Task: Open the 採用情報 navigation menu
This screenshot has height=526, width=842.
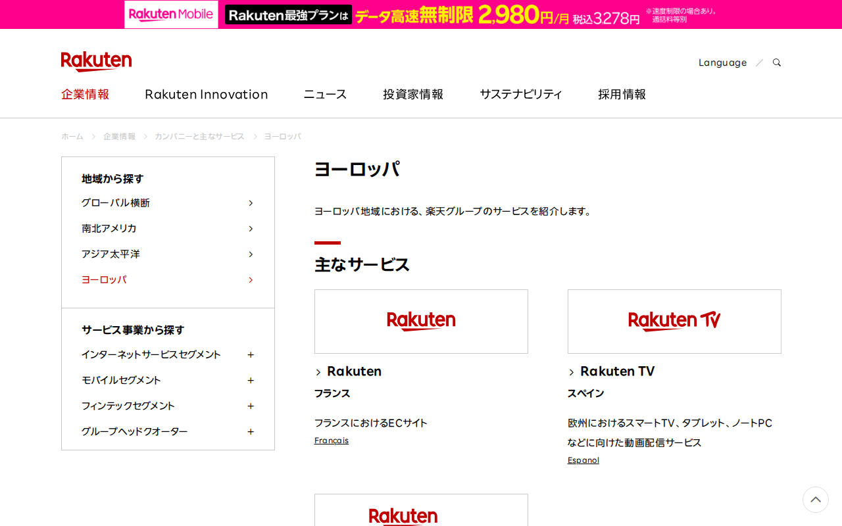Action: (x=622, y=94)
